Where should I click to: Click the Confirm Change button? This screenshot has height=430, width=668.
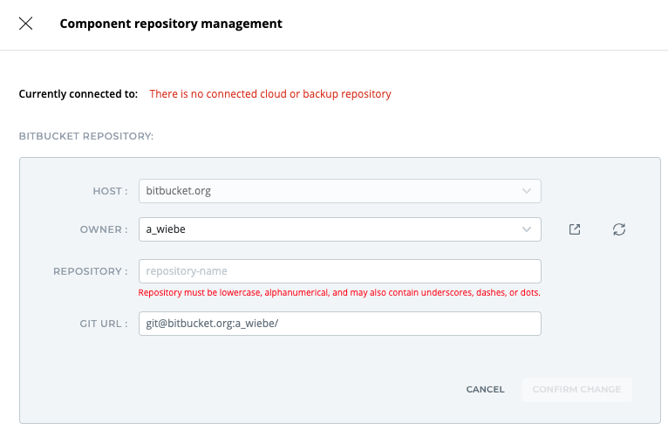click(576, 389)
